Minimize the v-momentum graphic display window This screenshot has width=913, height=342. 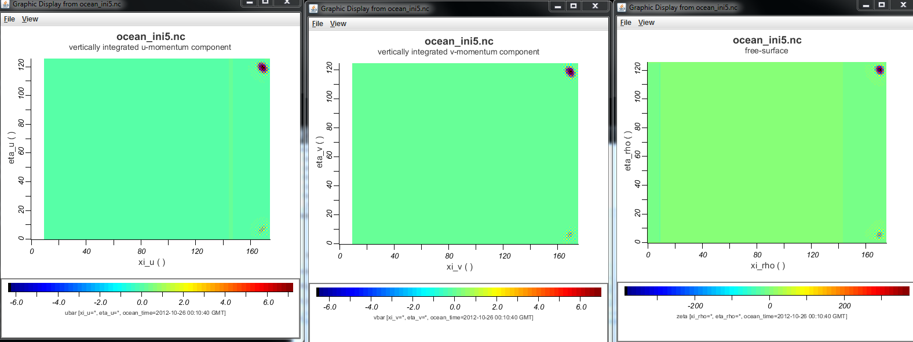tap(557, 6)
